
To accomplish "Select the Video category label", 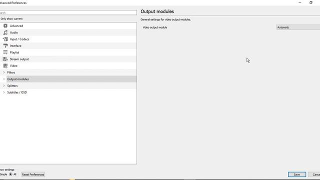I will (x=13, y=65).
